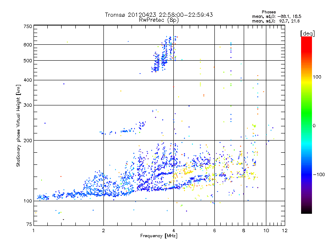This screenshot has width=335, height=251.
Task: Click the 600 tick label on height axis
Action: 28,45
